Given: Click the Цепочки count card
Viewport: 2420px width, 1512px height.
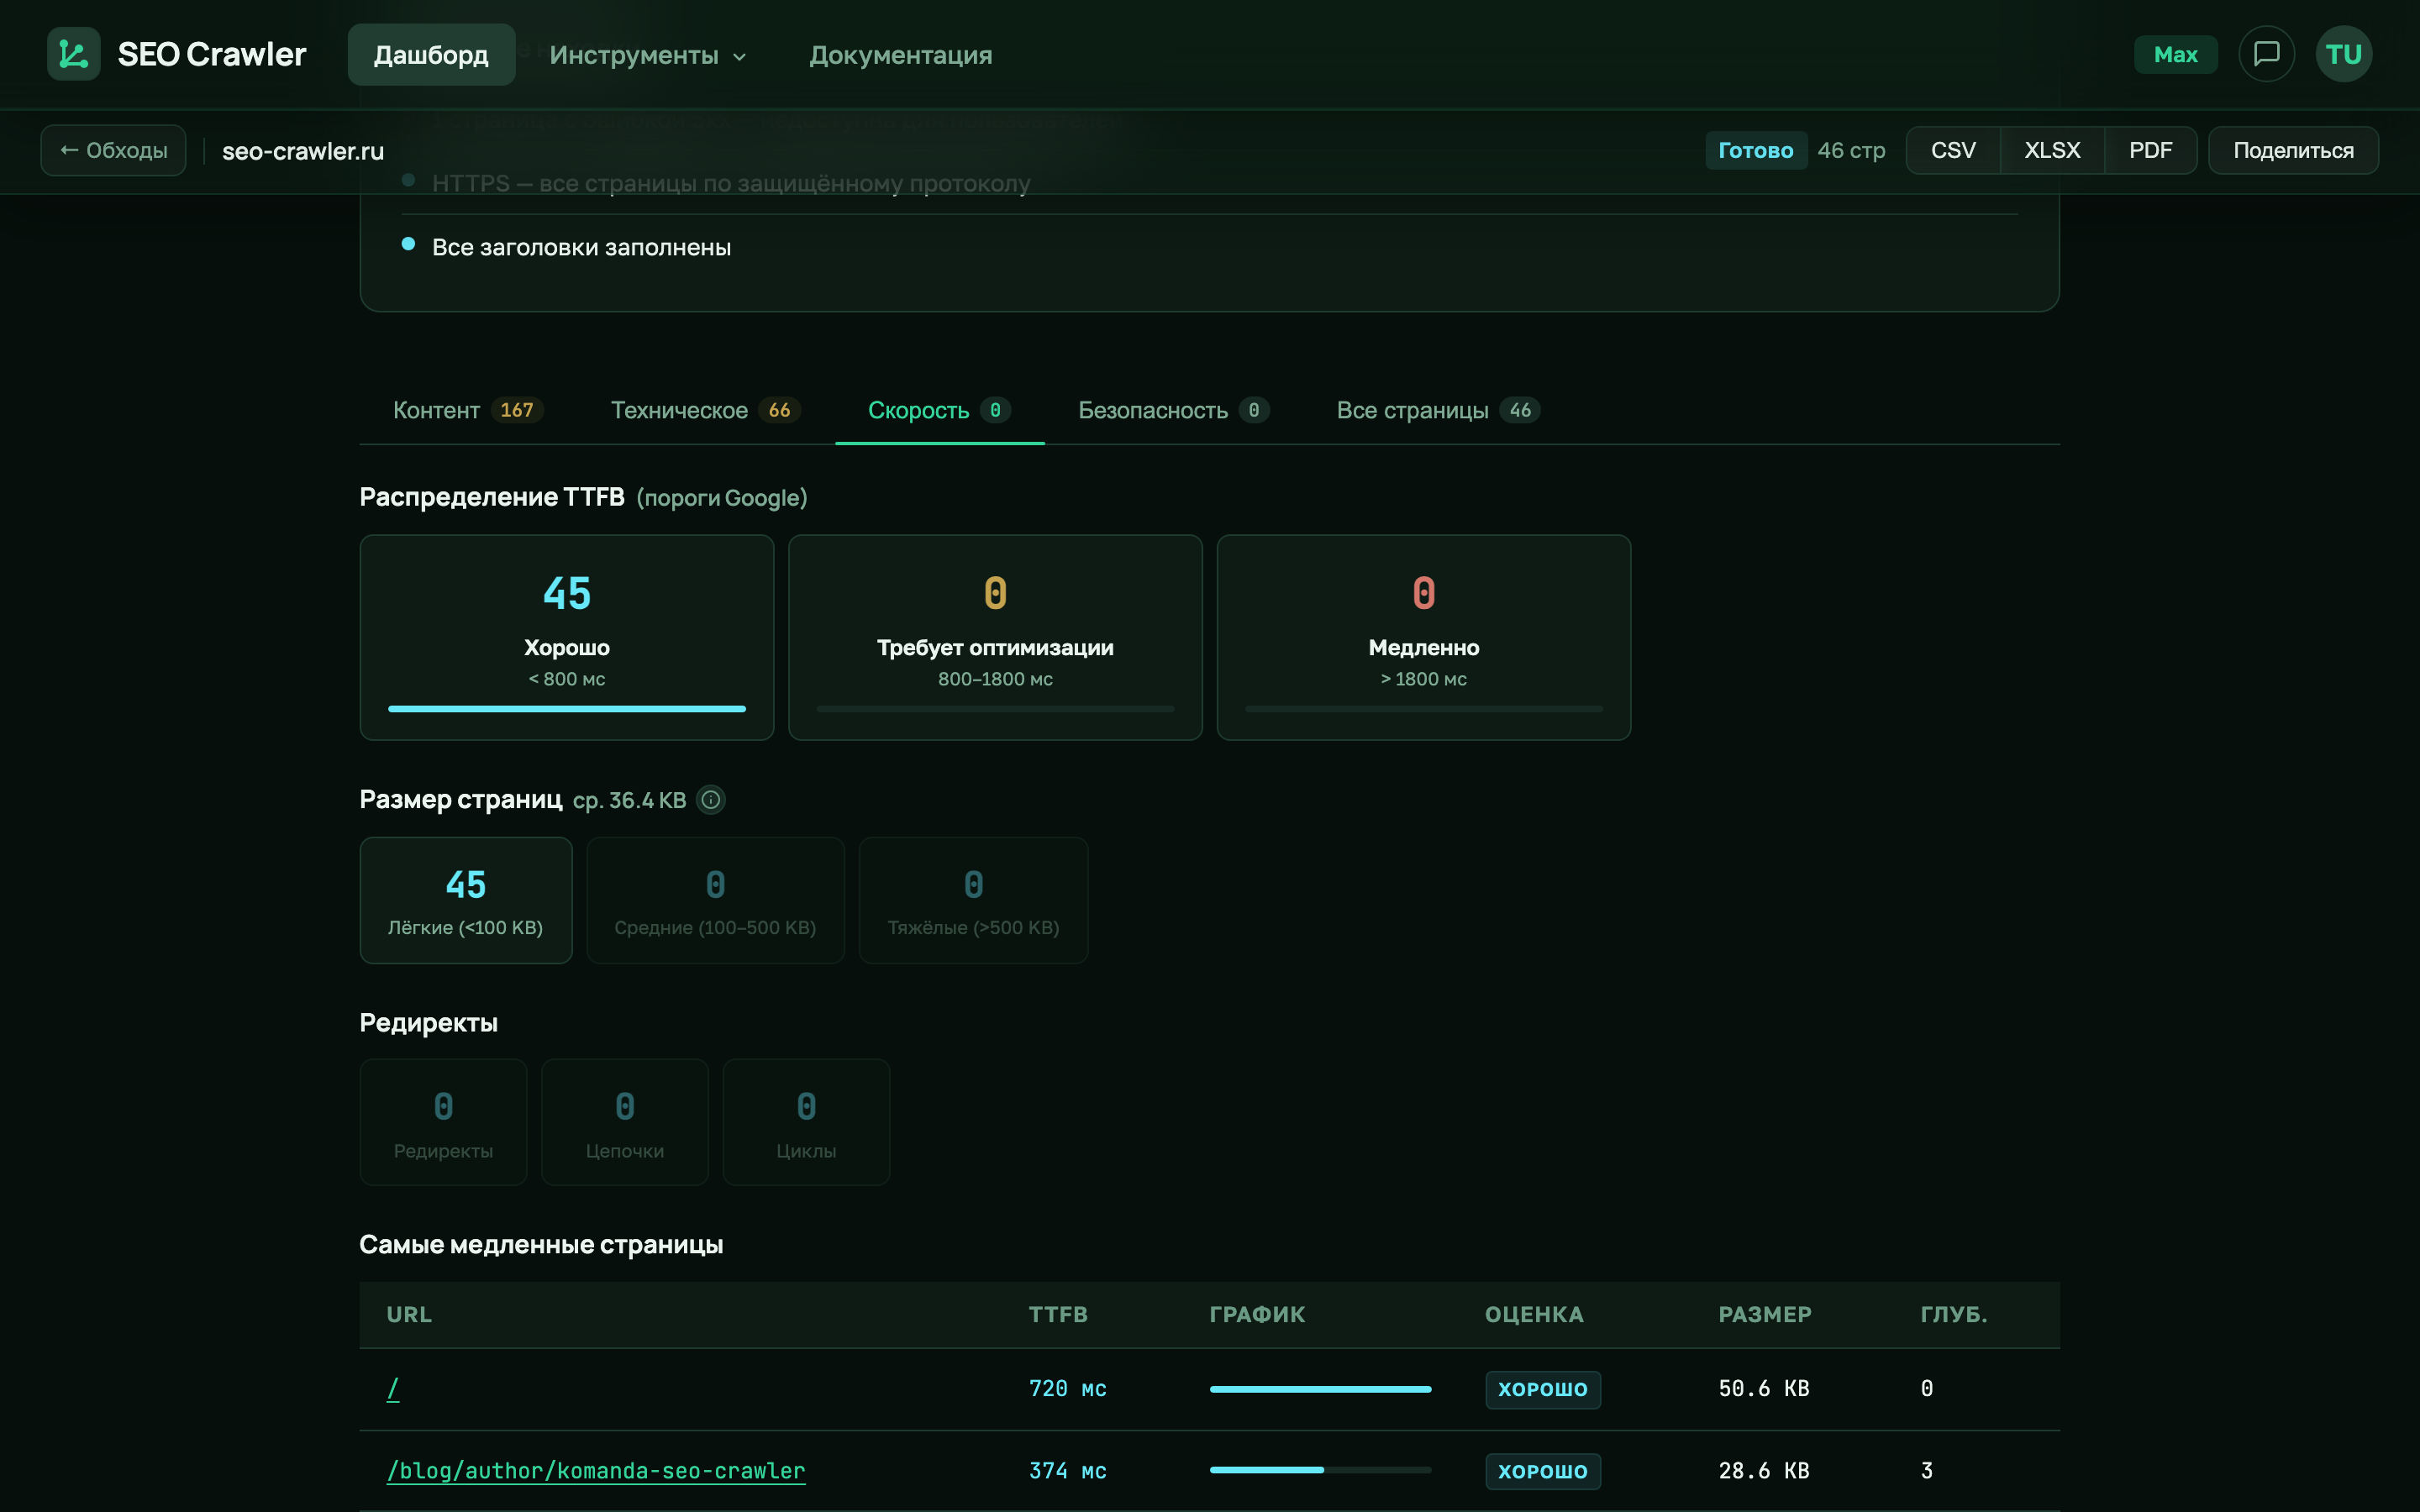Looking at the screenshot, I should pyautogui.click(x=625, y=1122).
